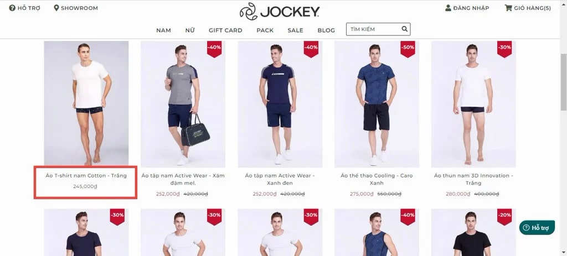The image size is (567, 256).
Task: Click the Jockey logo at top
Action: click(279, 12)
